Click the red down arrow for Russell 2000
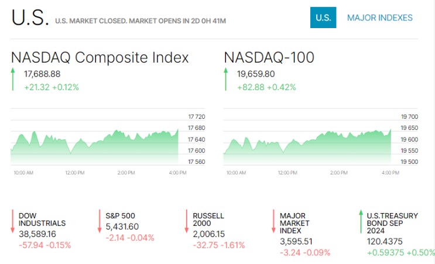This screenshot has width=435, height=264. [x=187, y=221]
